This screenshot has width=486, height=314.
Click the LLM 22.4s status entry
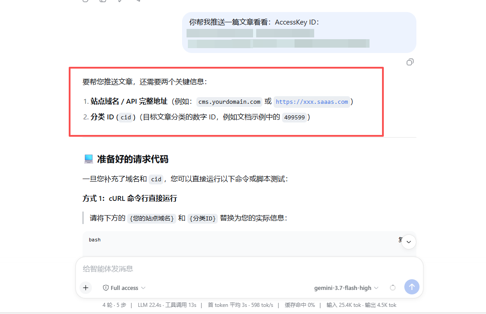coord(150,305)
